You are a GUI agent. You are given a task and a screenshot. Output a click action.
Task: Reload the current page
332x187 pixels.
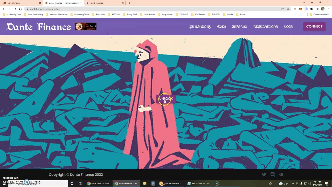(x=15, y=9)
